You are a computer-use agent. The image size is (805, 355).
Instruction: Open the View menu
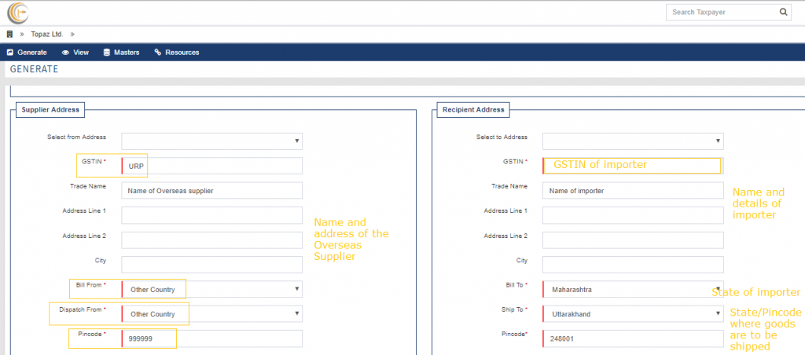[75, 53]
